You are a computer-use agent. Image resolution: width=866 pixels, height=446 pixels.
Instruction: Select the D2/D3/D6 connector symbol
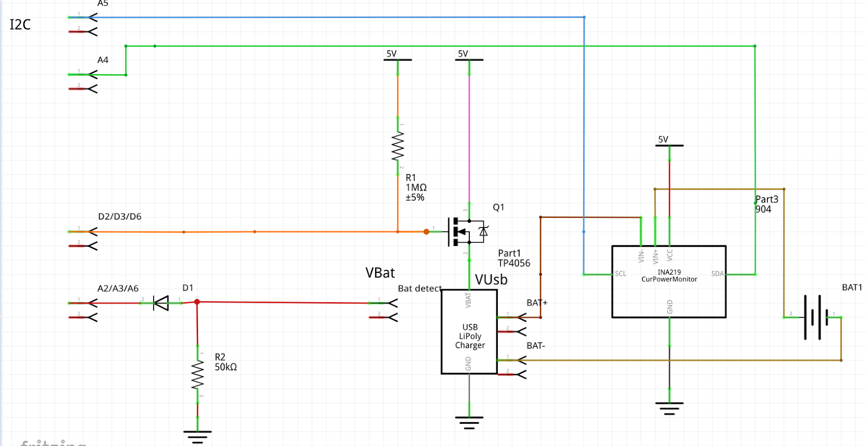coord(83,238)
